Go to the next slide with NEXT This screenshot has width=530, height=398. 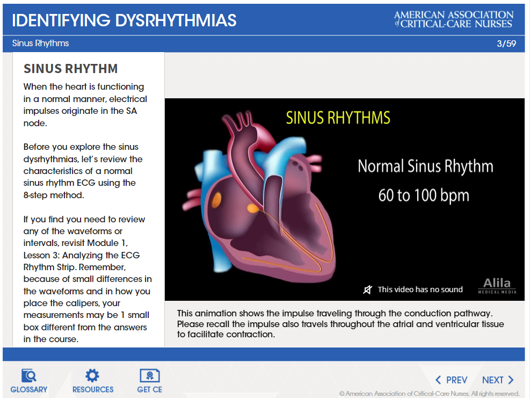(493, 380)
